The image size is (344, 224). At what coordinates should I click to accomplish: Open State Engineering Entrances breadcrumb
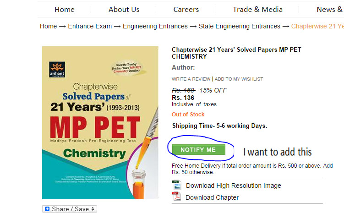[x=240, y=26]
